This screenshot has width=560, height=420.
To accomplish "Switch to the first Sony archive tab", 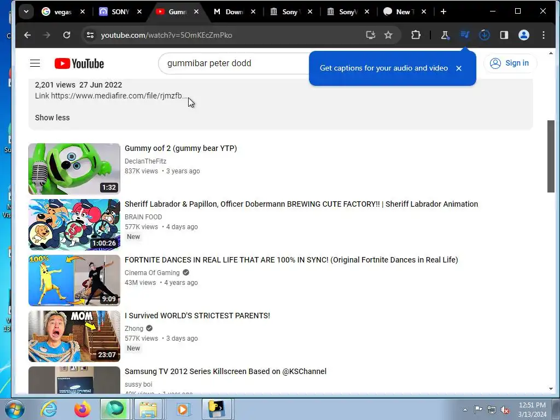I will click(288, 12).
